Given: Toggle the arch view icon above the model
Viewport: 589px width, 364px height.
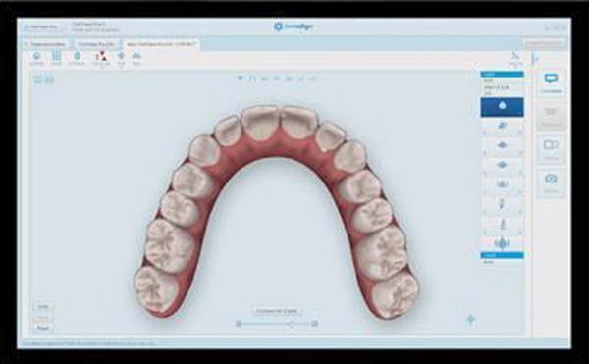Looking at the screenshot, I should coord(252,78).
